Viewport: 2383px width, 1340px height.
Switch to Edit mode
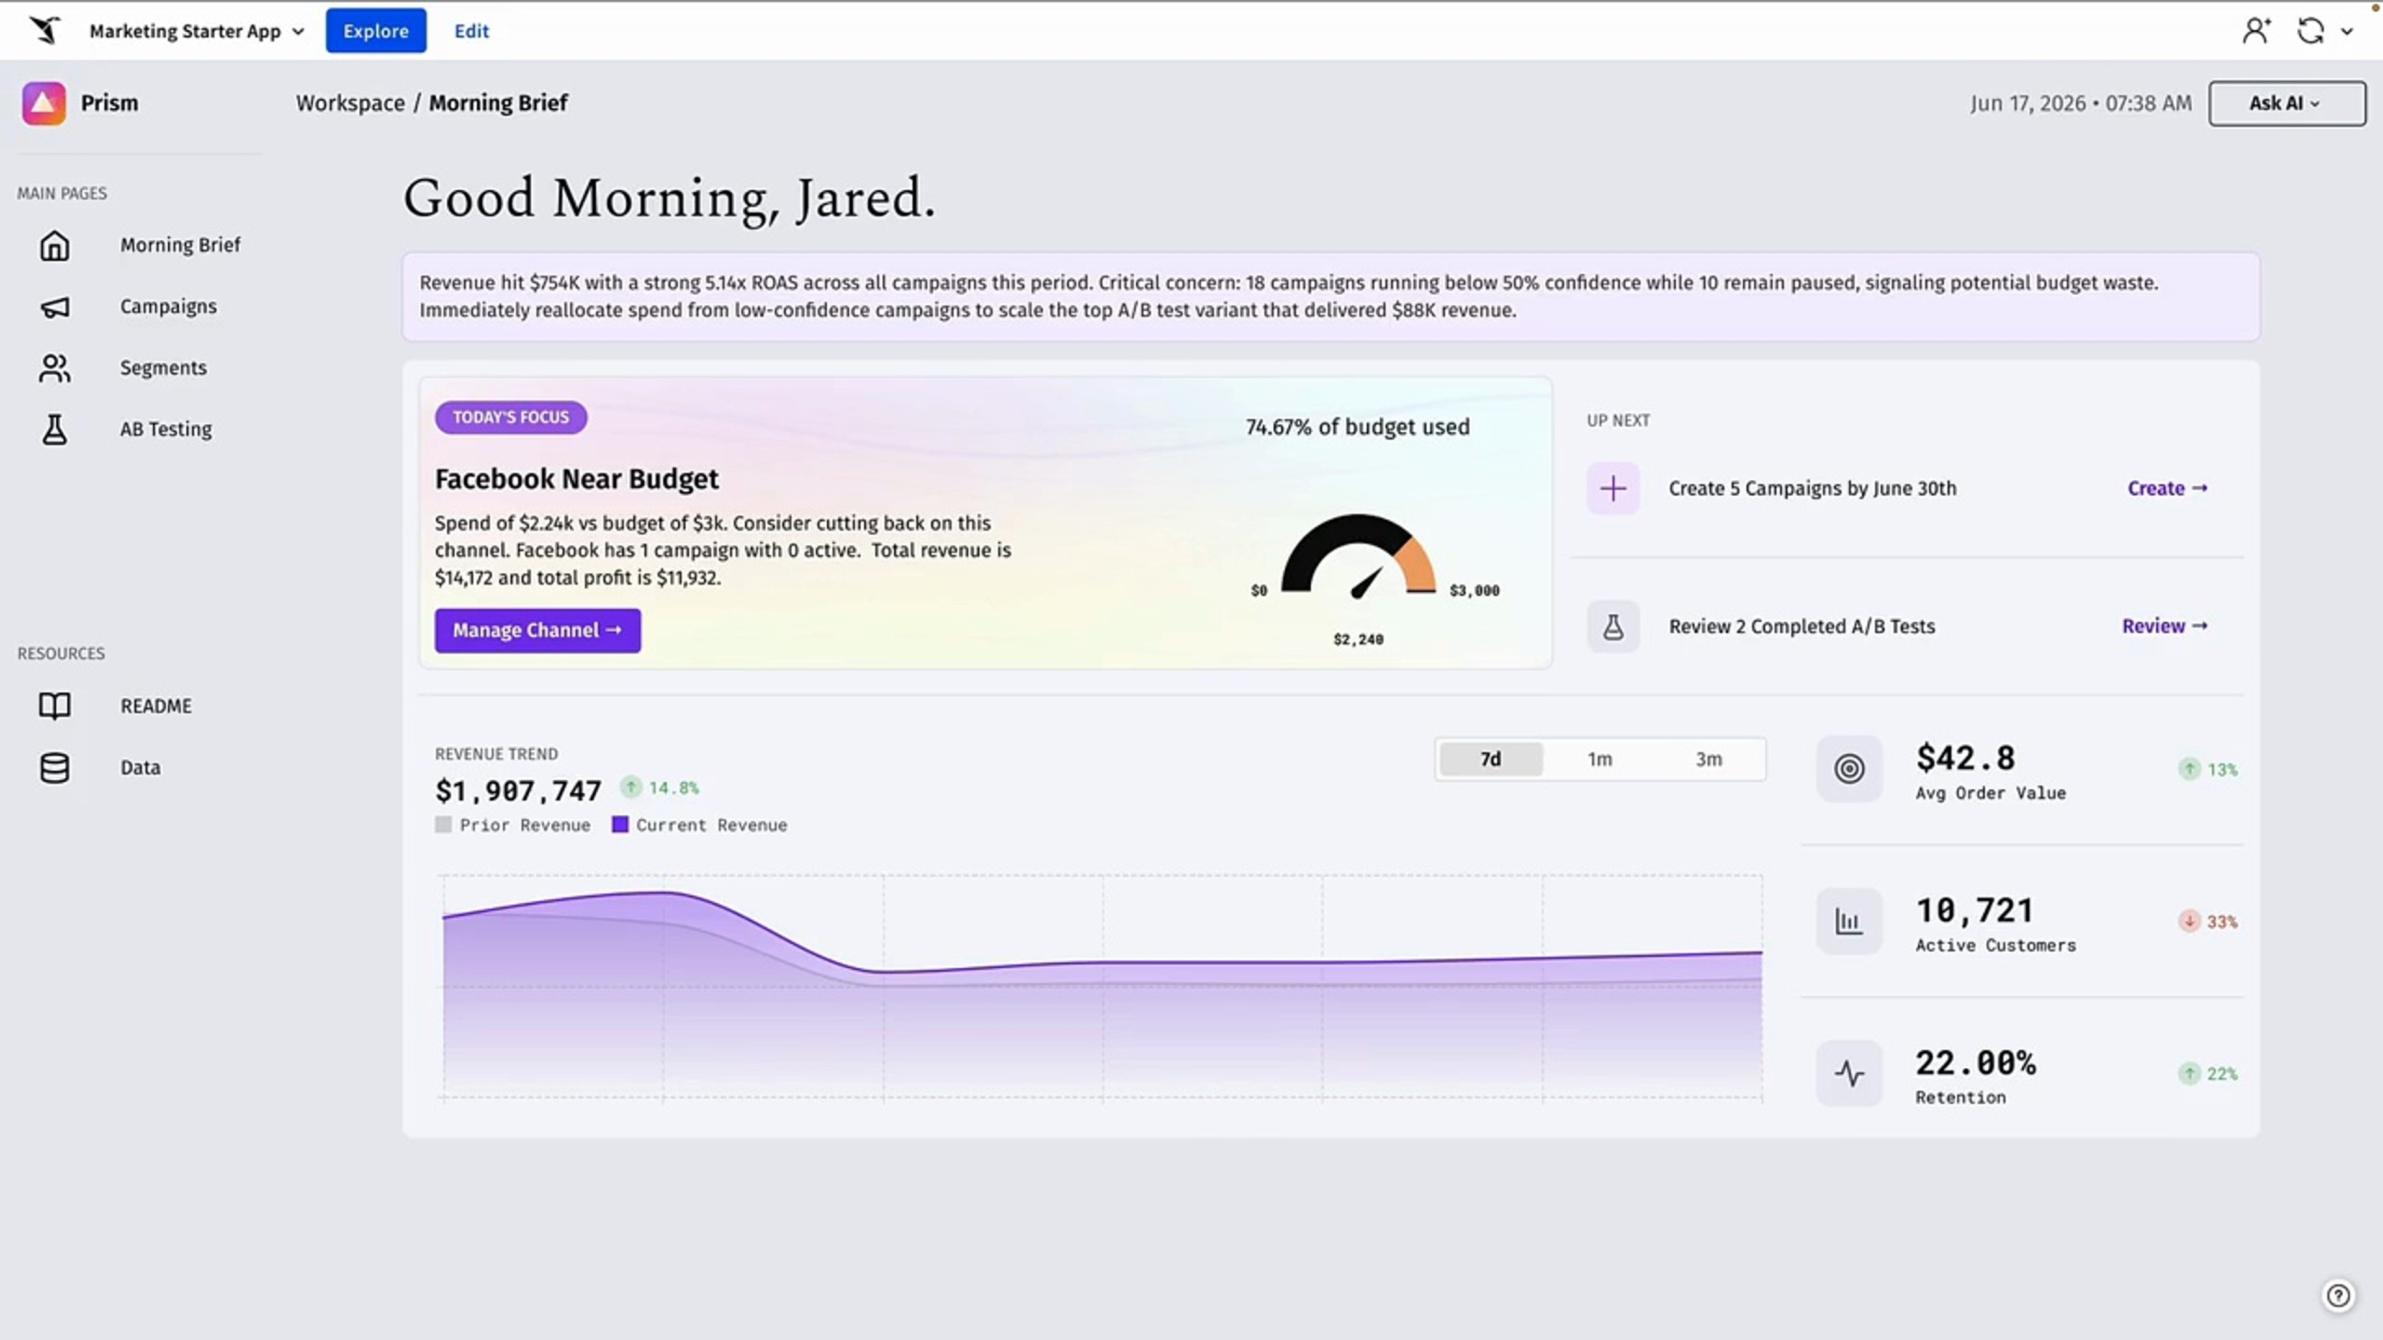click(471, 30)
